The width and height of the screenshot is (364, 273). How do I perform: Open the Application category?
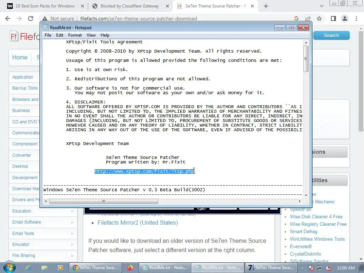point(23,77)
